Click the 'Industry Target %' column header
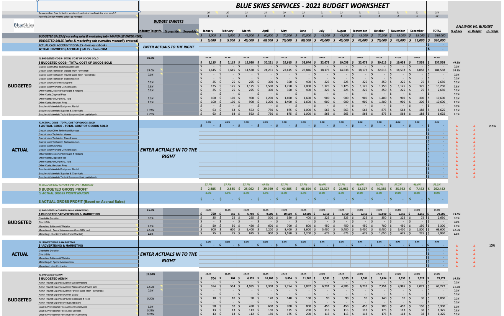Screen dimensions: 504x316 point(150,31)
